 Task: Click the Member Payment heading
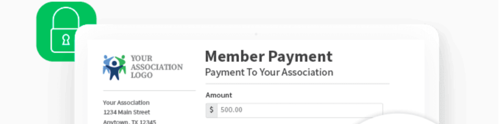pyautogui.click(x=269, y=56)
